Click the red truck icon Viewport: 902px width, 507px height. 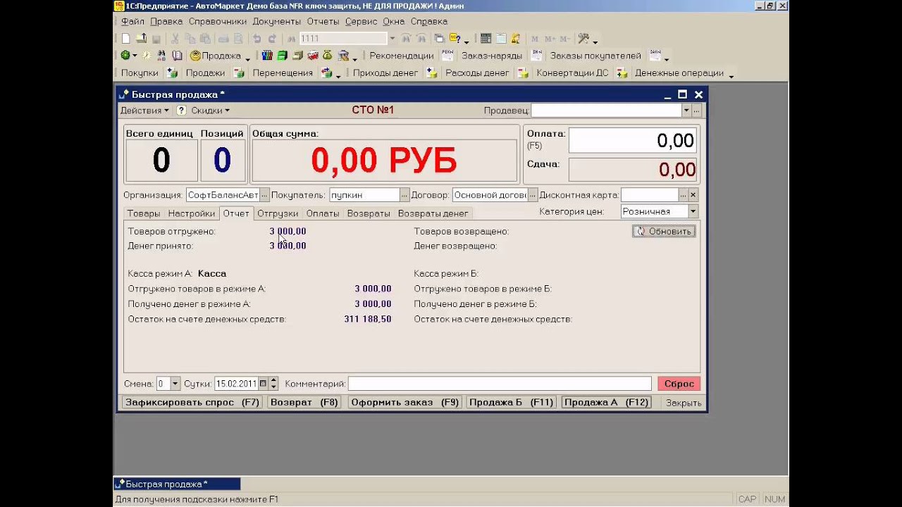(x=313, y=56)
